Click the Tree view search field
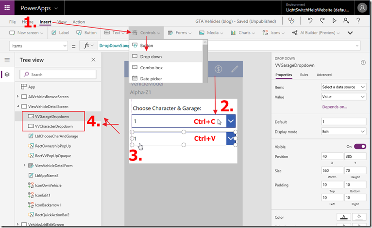Viewport: 372px width, 228px height. pos(58,75)
